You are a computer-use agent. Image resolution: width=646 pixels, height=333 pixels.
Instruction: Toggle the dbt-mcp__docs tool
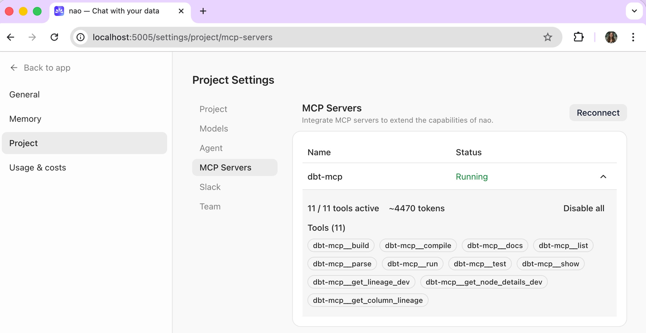coord(495,246)
